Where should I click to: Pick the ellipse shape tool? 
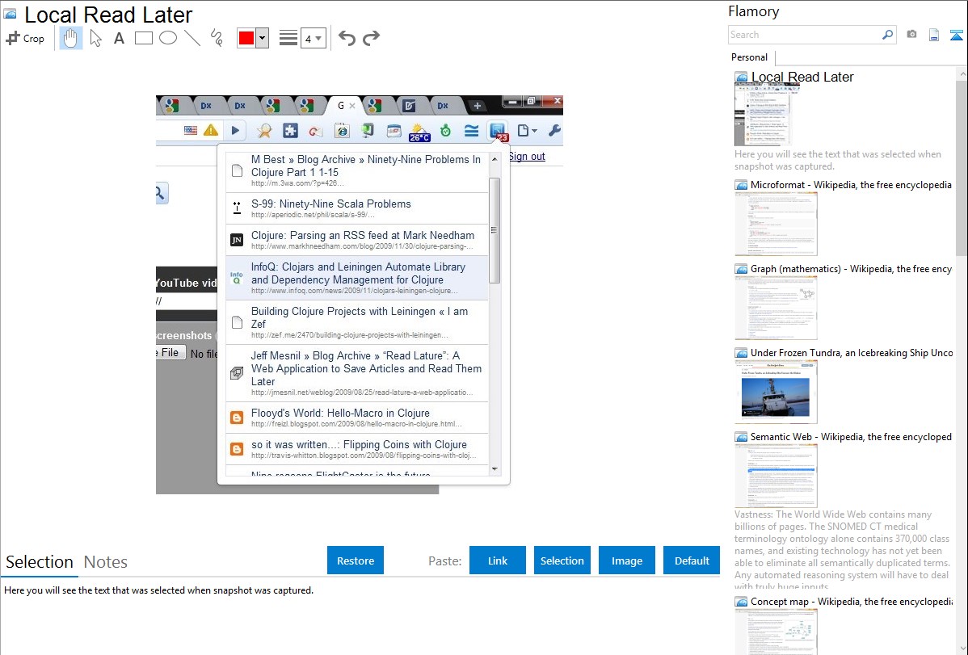coord(168,38)
